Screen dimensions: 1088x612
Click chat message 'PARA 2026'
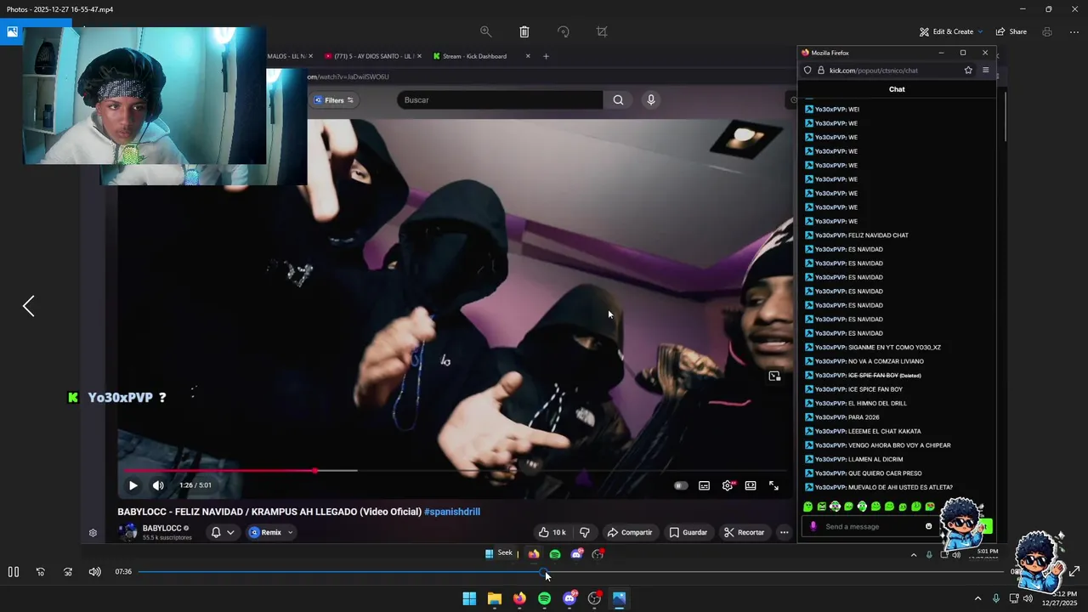864,417
